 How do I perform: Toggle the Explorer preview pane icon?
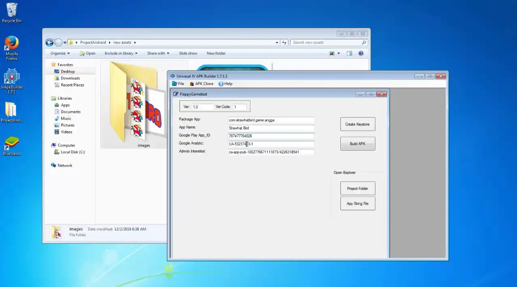click(x=350, y=53)
